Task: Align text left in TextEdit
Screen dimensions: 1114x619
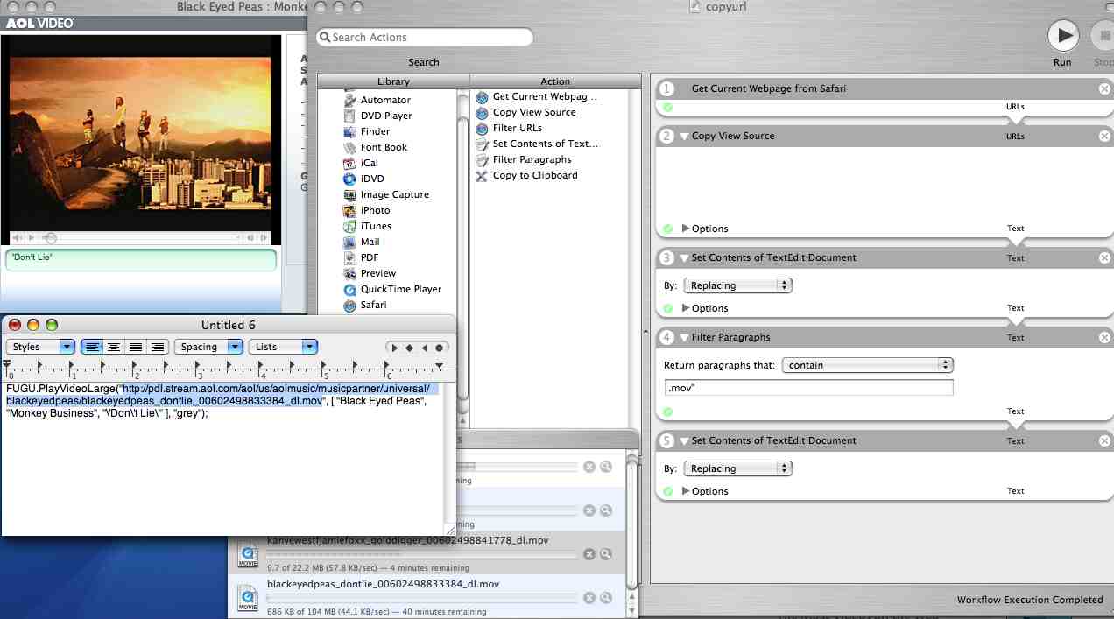Action: coord(92,347)
